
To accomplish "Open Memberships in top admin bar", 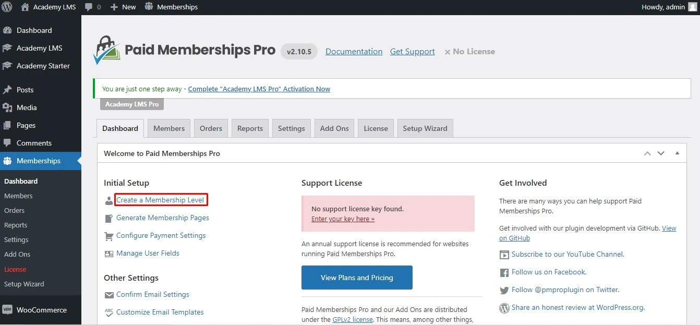I will tap(171, 7).
